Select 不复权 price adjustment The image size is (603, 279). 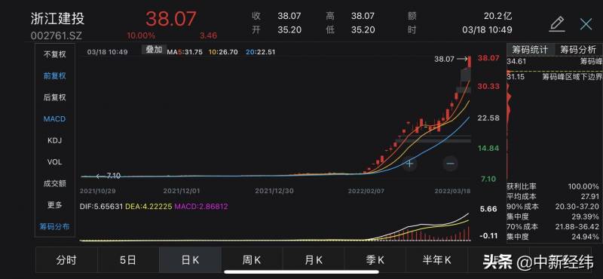pos(54,54)
